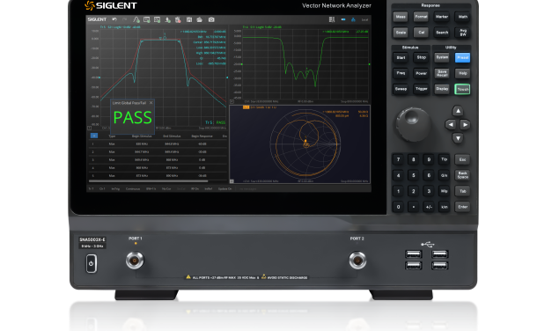Push the Back Space key
Viewport: 552px width, 331px height.
tap(462, 175)
